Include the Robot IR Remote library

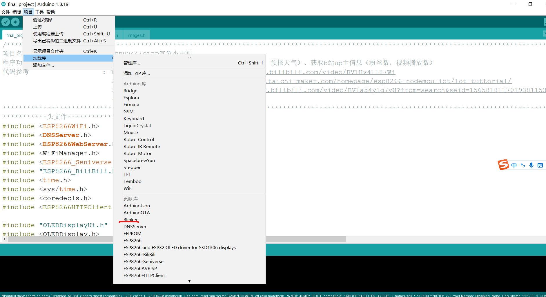pyautogui.click(x=189, y=146)
